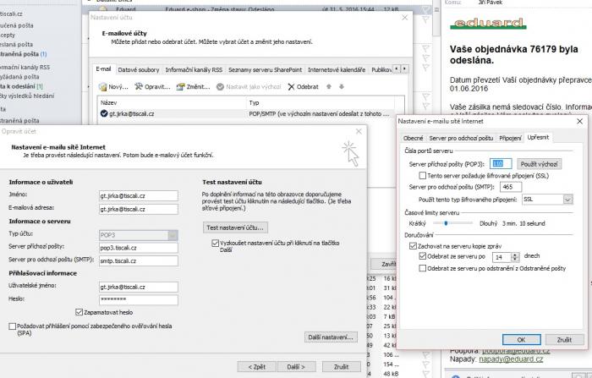The height and width of the screenshot is (378, 592).
Task: Toggle the Zapamatovat heslo checkbox
Action: 79,311
